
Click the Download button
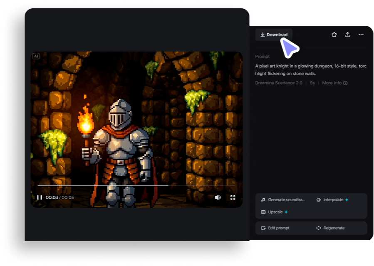[x=274, y=34]
